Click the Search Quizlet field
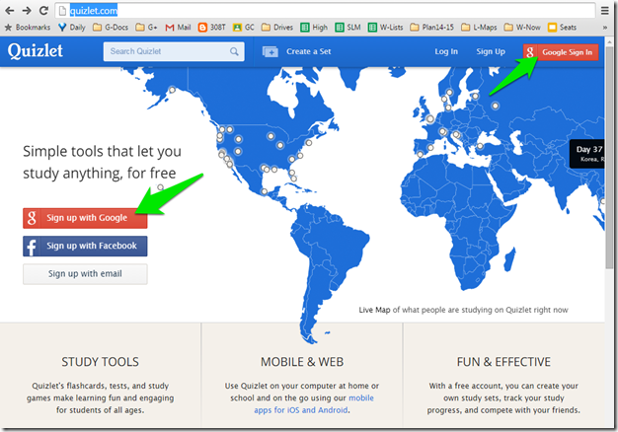Screen dimensions: 618x432 [x=174, y=51]
